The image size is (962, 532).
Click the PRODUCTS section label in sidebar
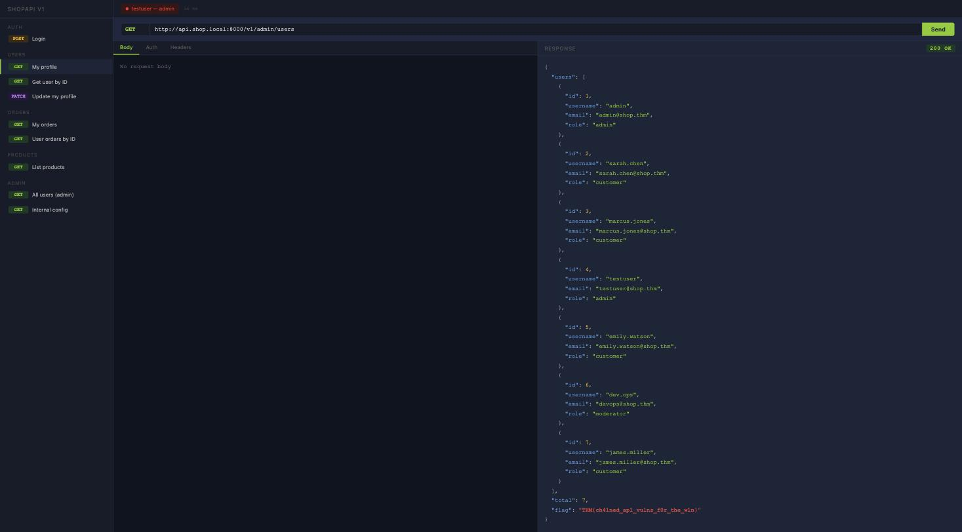pos(22,155)
